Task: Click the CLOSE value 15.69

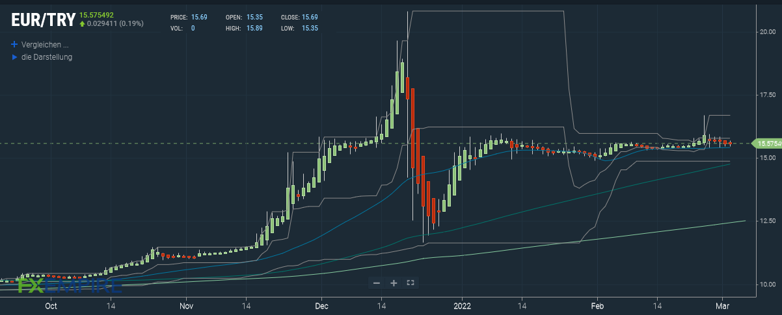Action: tap(310, 17)
